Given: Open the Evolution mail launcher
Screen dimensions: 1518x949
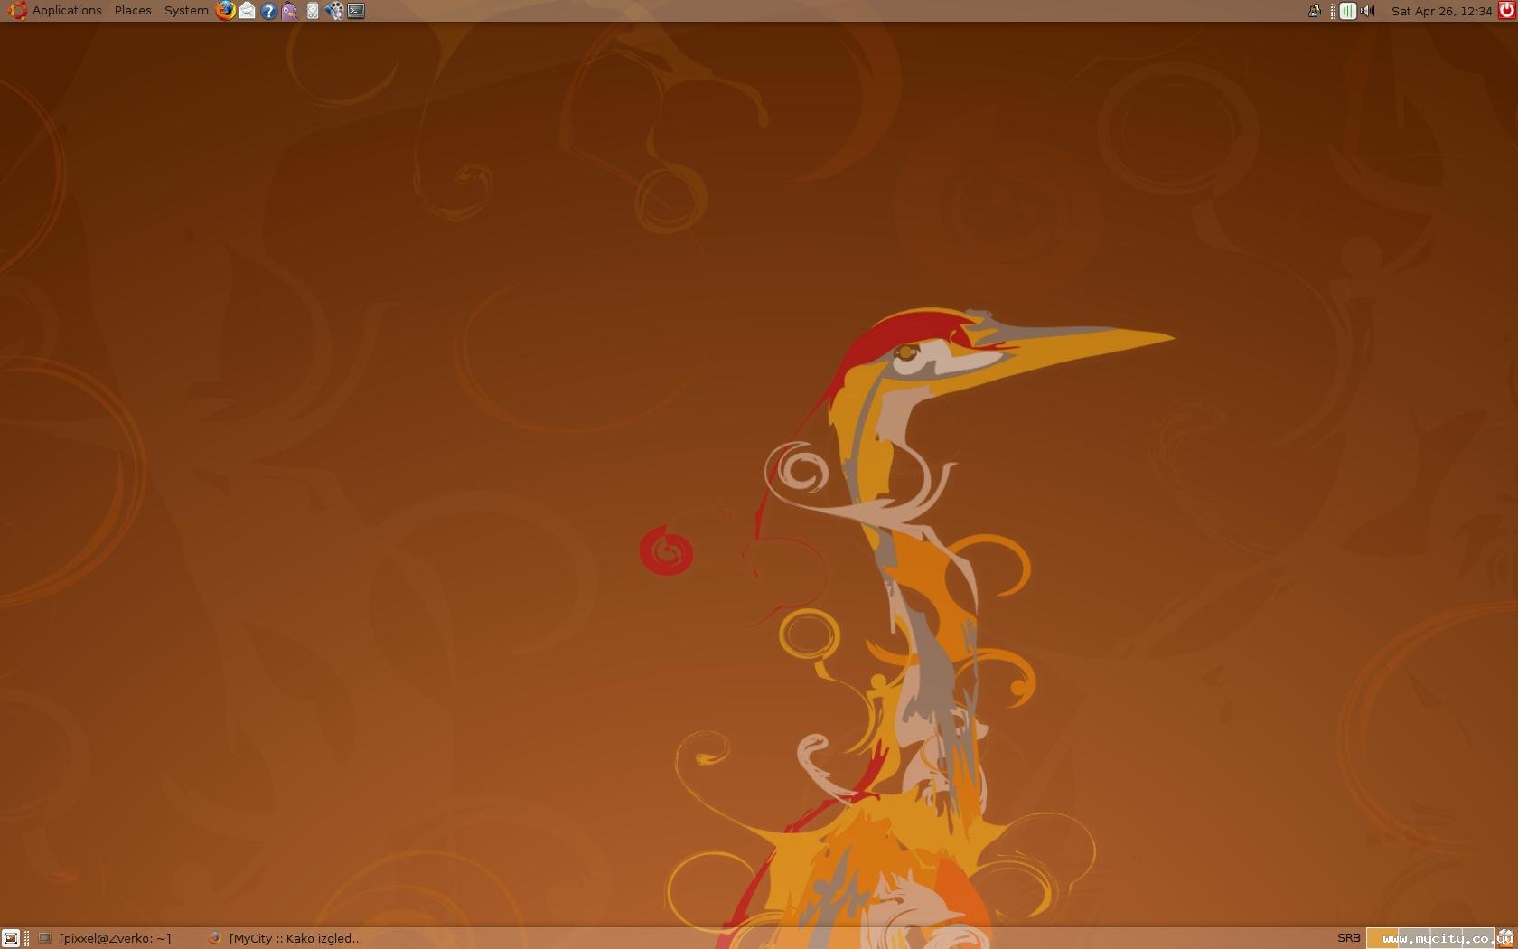Looking at the screenshot, I should (247, 11).
